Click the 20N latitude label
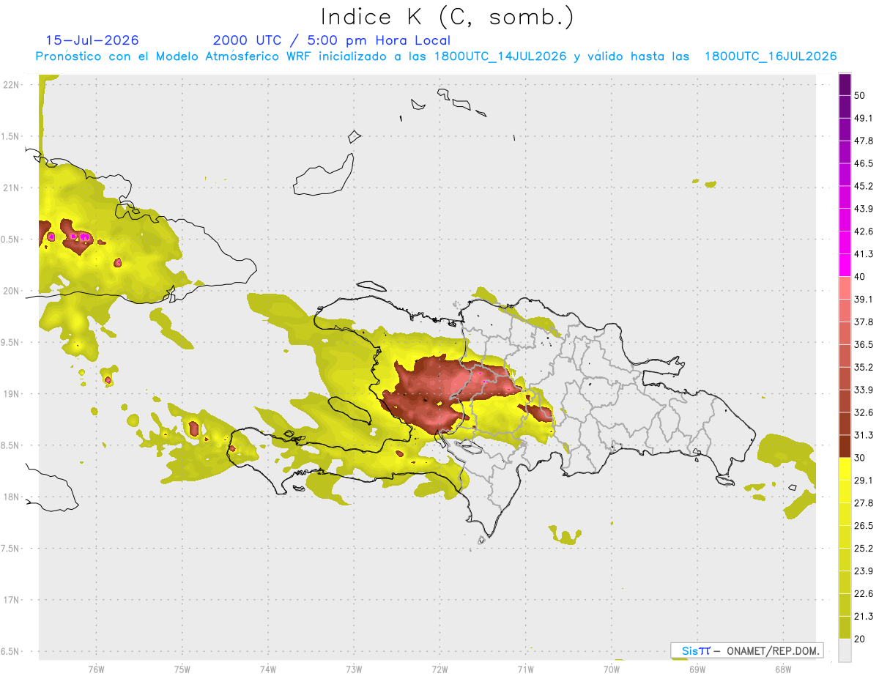879x679 pixels. [x=11, y=291]
